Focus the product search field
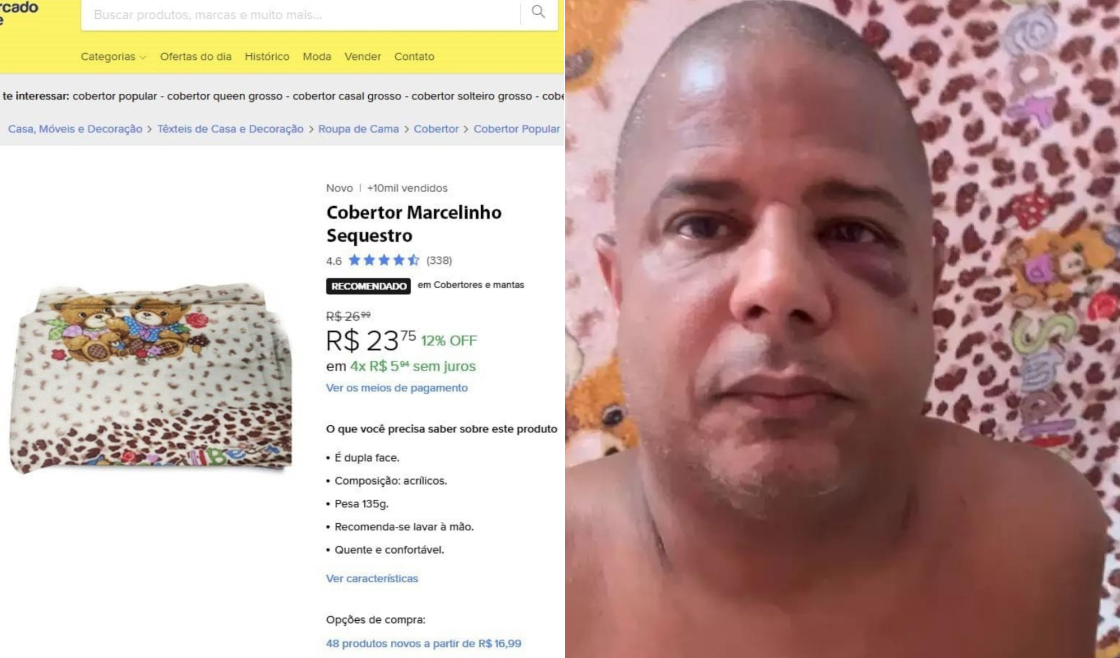This screenshot has height=658, width=1120. pos(300,15)
